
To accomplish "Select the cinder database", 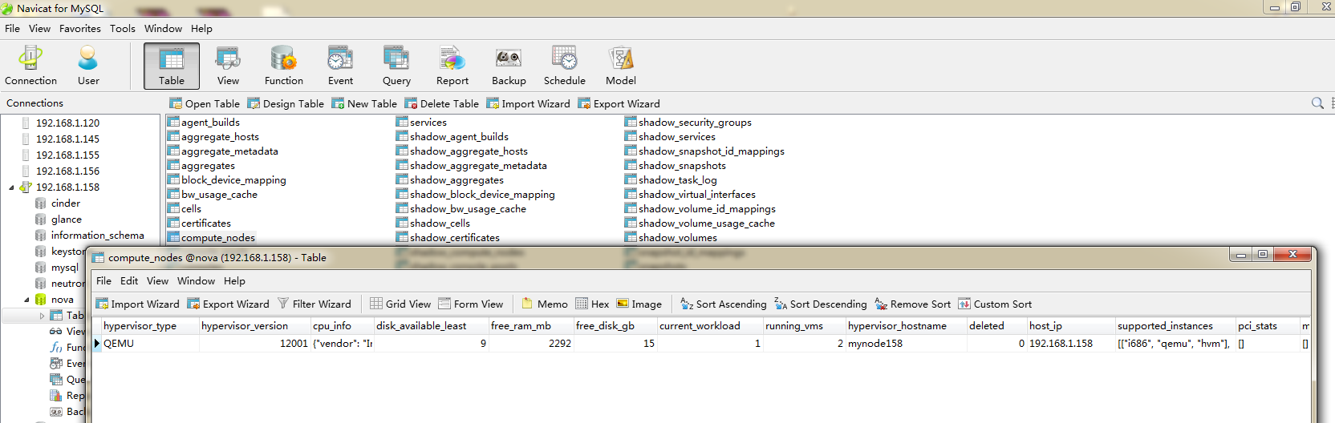I will pos(65,203).
